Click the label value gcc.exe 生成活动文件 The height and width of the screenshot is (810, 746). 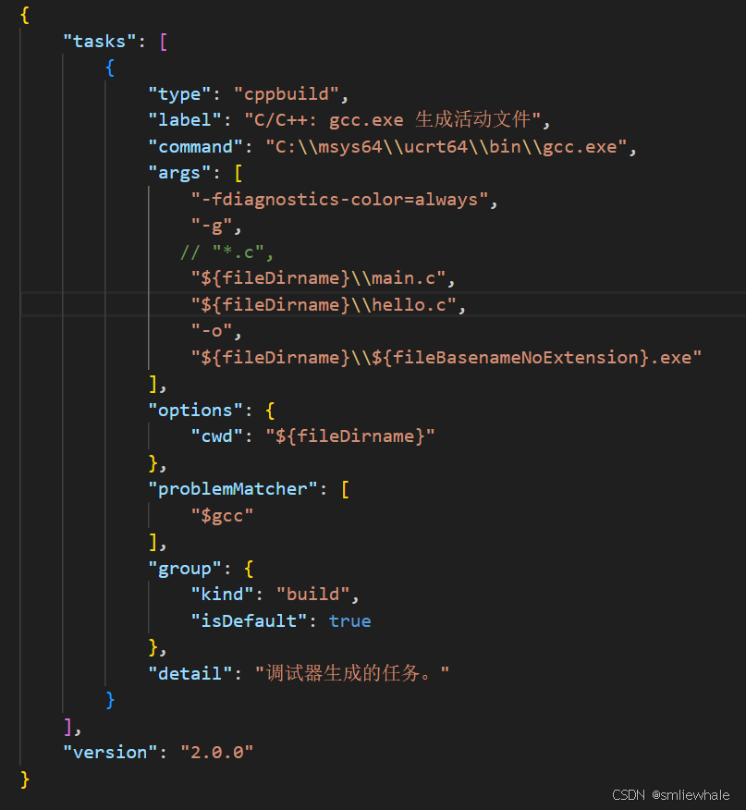pyautogui.click(x=393, y=120)
